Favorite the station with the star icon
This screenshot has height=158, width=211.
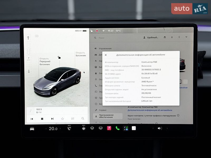click(x=63, y=119)
